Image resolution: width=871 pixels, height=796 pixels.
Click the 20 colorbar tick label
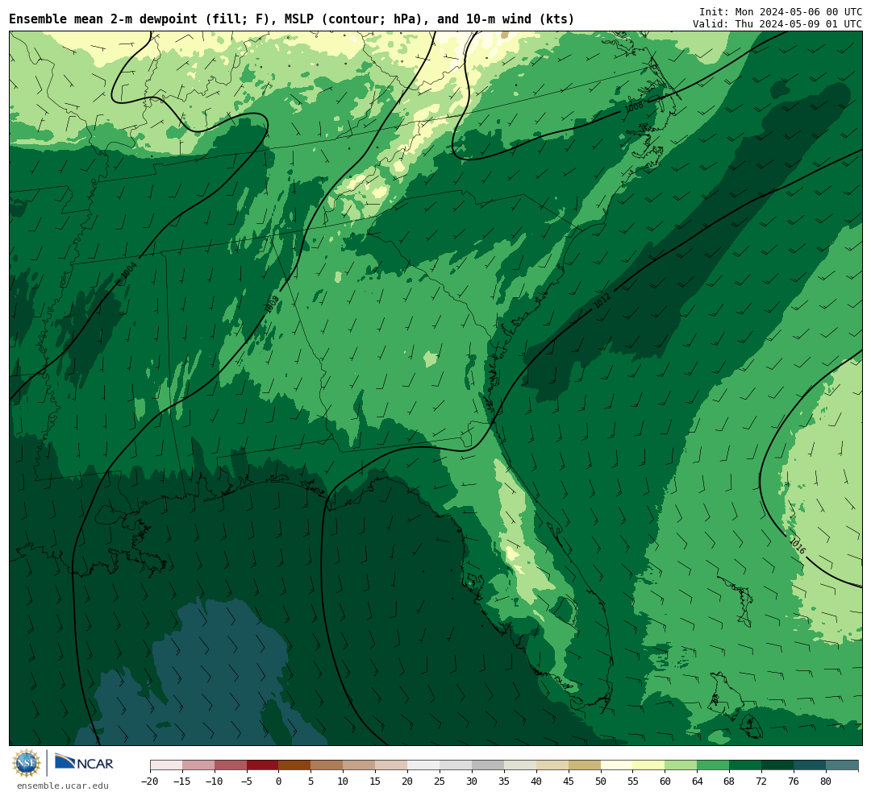pyautogui.click(x=408, y=781)
